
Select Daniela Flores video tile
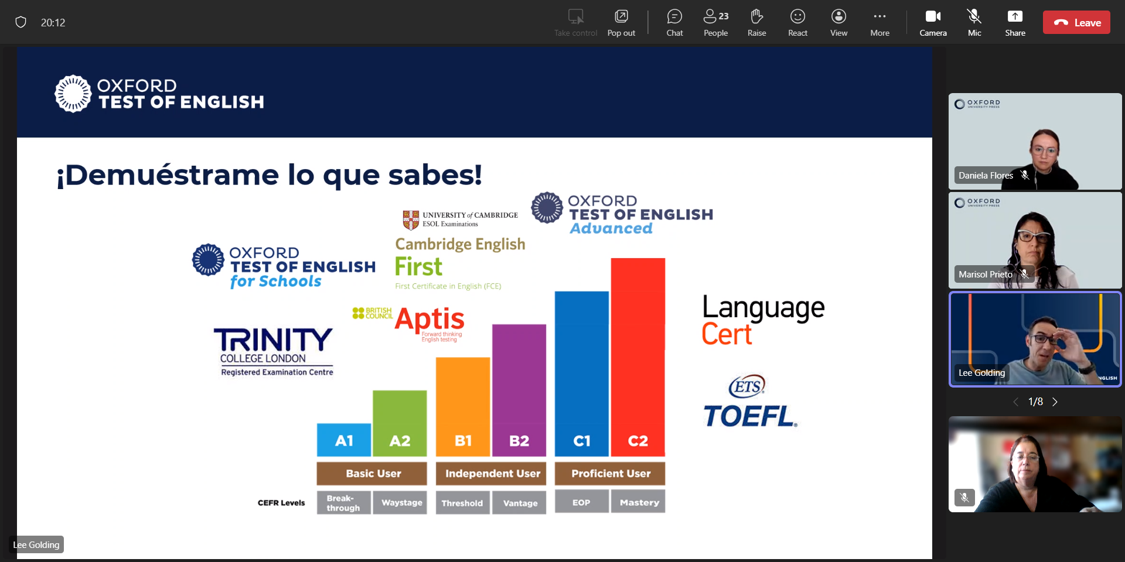[1035, 141]
